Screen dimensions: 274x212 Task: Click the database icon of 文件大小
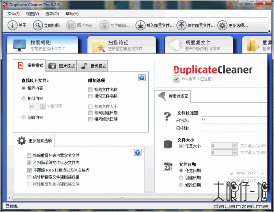pos(168,144)
